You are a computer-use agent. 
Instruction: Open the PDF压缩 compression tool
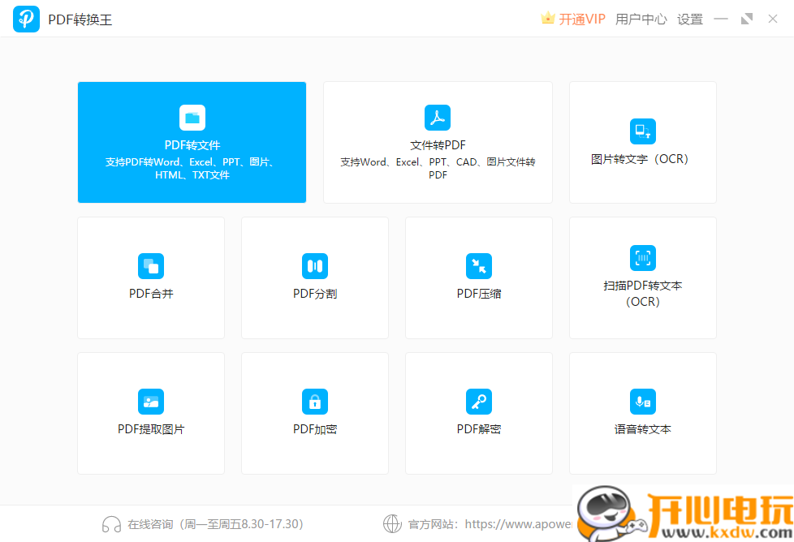tap(478, 277)
